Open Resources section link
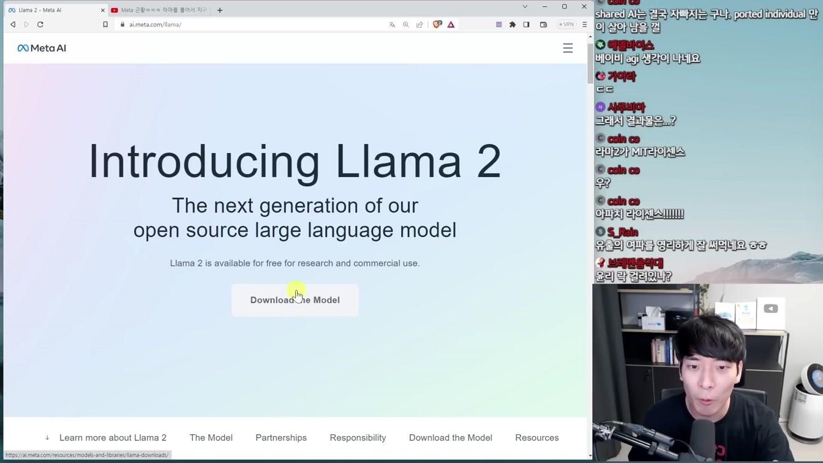Viewport: 823px width, 463px height. 537,438
